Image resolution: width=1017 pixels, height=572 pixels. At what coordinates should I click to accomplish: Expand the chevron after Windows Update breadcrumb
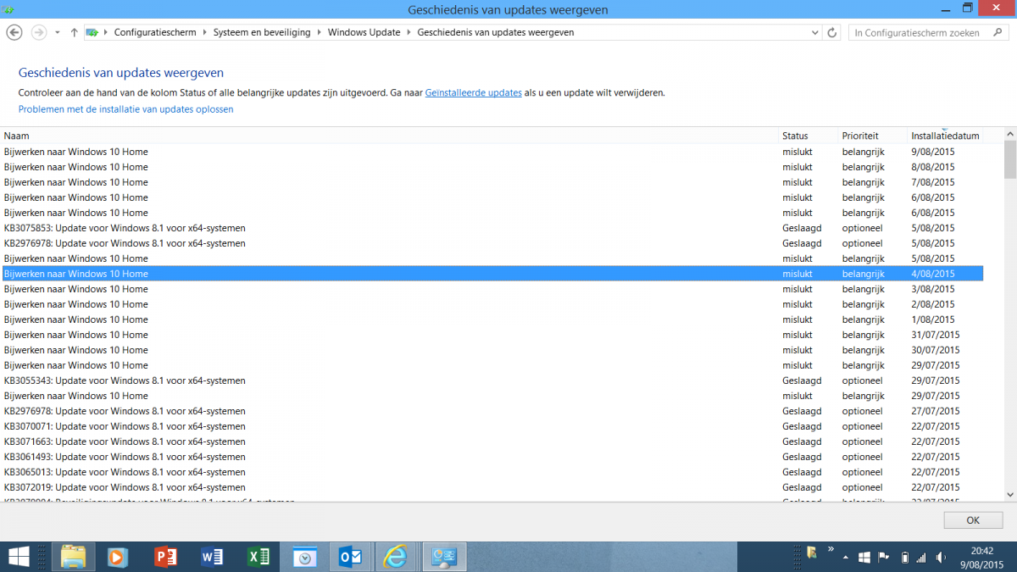tap(409, 32)
